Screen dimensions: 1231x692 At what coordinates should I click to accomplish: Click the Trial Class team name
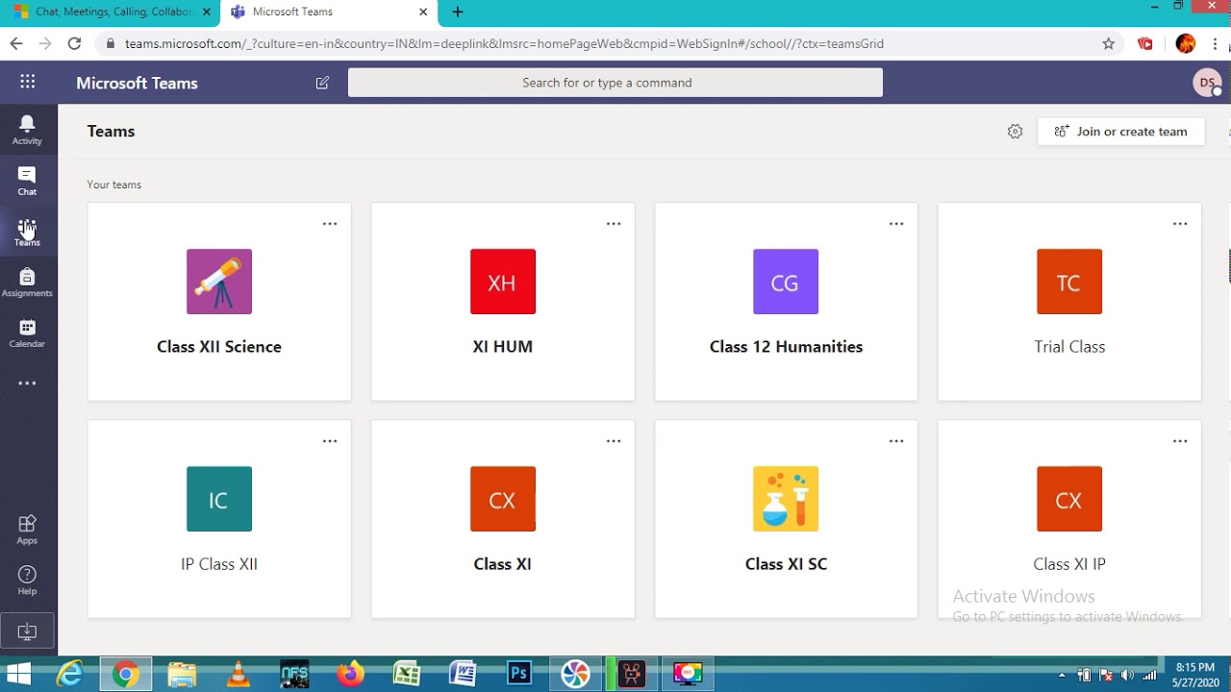(1069, 347)
